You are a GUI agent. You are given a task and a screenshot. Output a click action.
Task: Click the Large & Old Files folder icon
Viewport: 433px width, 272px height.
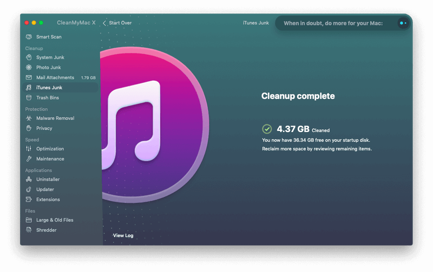click(x=29, y=220)
